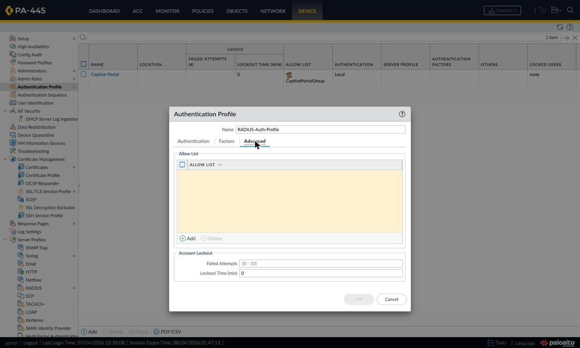Click the Logout link in the status bar
The height and width of the screenshot is (348, 580).
tap(30, 343)
